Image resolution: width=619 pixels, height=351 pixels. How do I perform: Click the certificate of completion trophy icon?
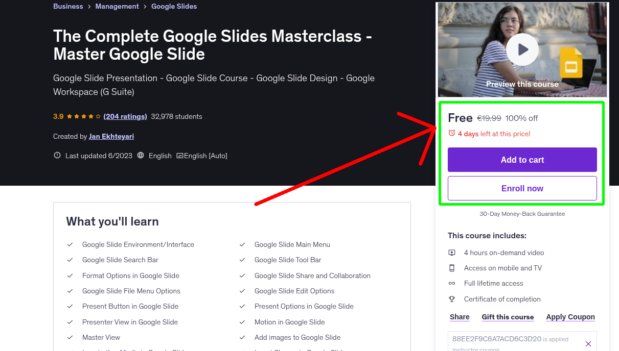pos(452,299)
